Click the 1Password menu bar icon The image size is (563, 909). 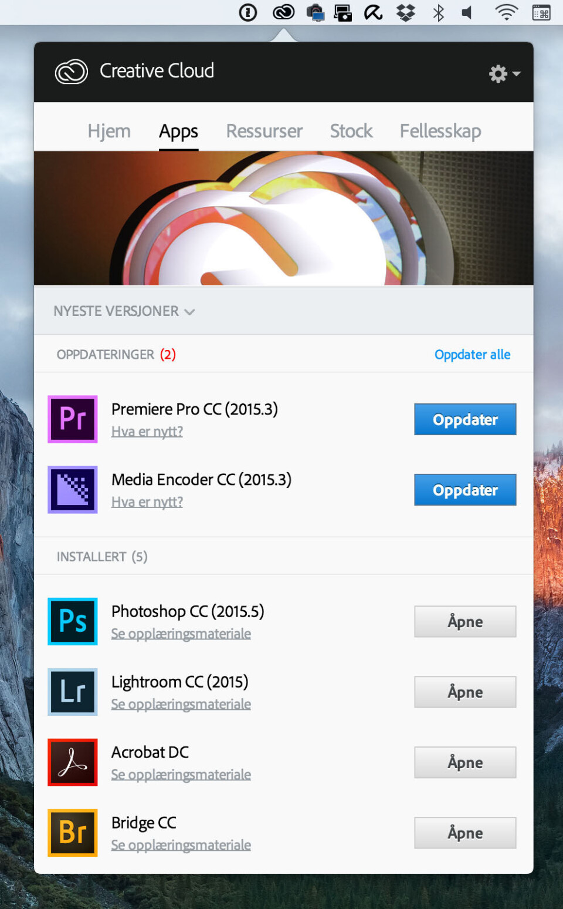point(248,12)
